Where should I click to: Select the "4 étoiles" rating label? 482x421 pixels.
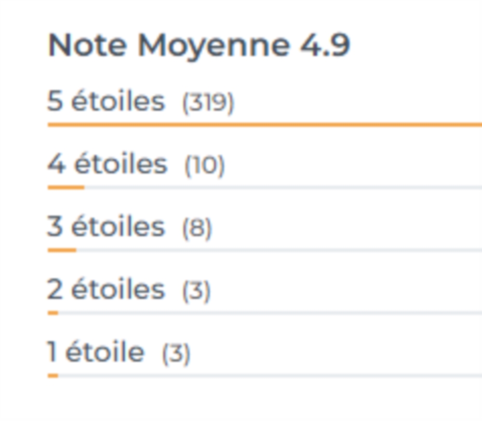coord(107,164)
